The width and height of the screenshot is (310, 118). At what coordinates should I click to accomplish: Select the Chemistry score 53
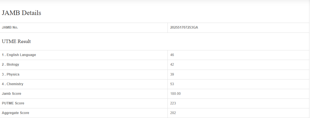[x=172, y=84]
